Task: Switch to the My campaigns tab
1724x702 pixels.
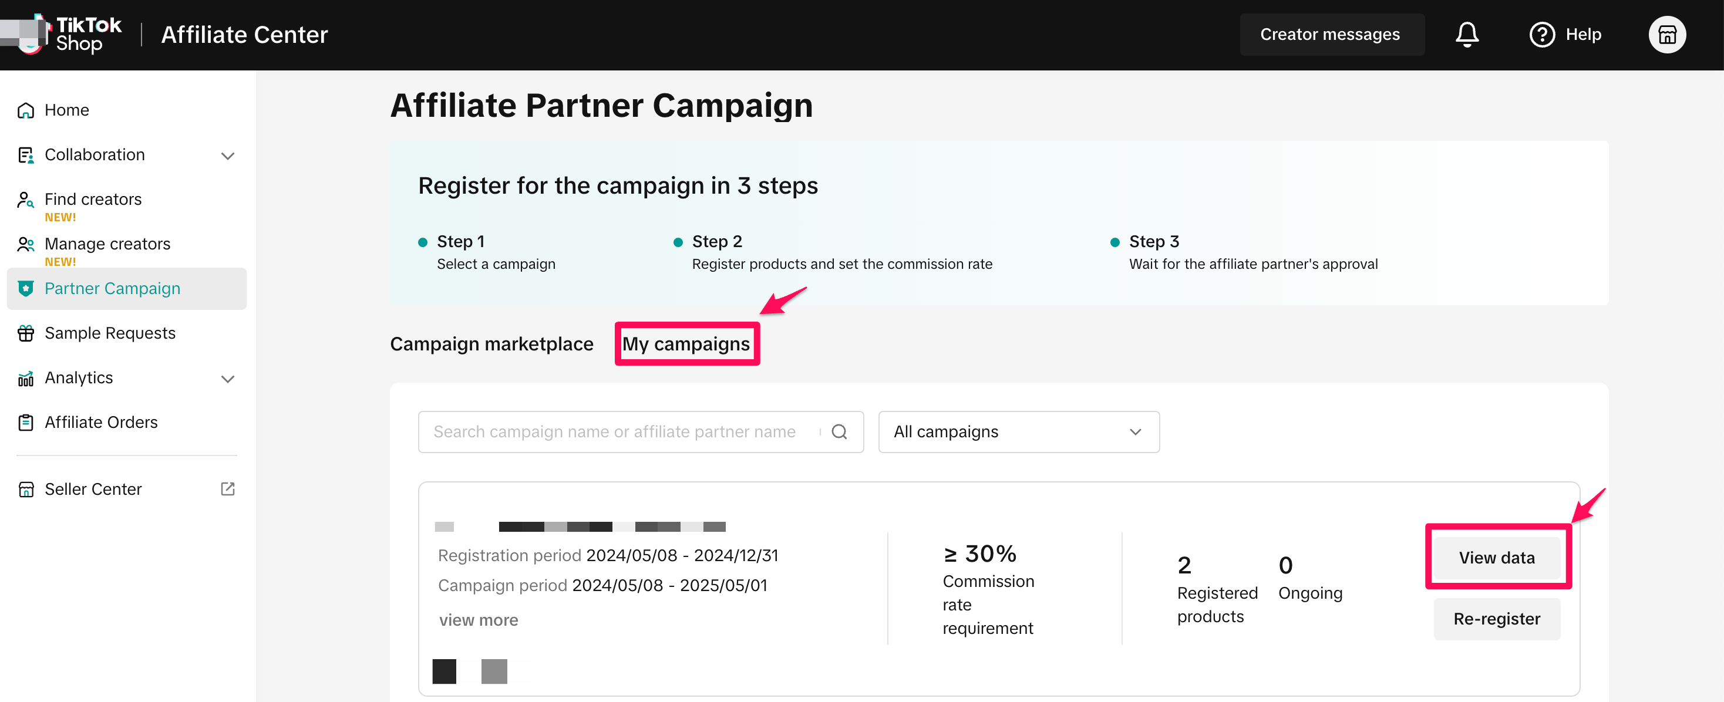Action: (x=686, y=344)
